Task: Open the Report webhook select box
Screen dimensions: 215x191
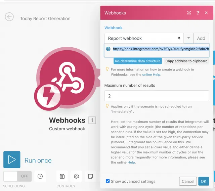Action: [x=144, y=38]
